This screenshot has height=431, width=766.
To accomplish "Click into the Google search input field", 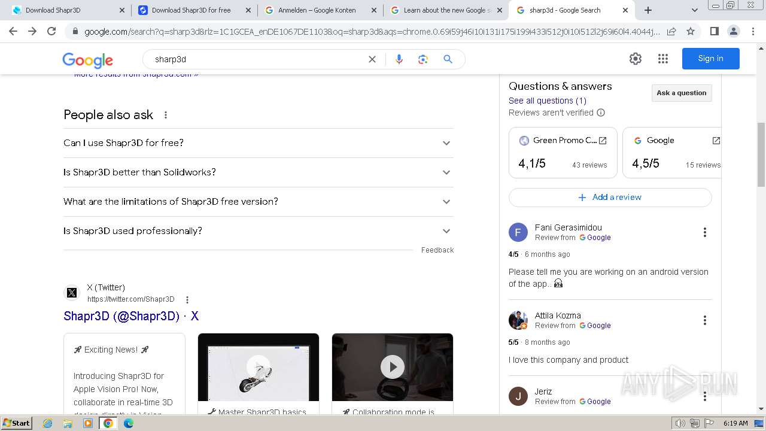I will coord(257,59).
